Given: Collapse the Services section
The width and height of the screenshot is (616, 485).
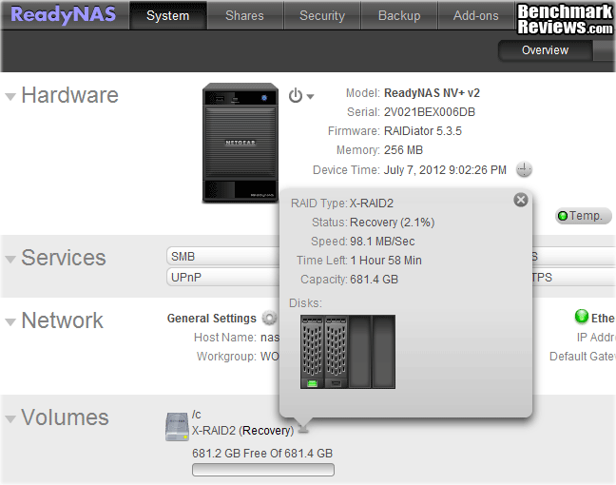Looking at the screenshot, I should (10, 260).
